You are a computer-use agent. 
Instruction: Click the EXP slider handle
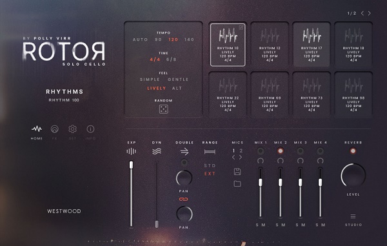point(132,165)
